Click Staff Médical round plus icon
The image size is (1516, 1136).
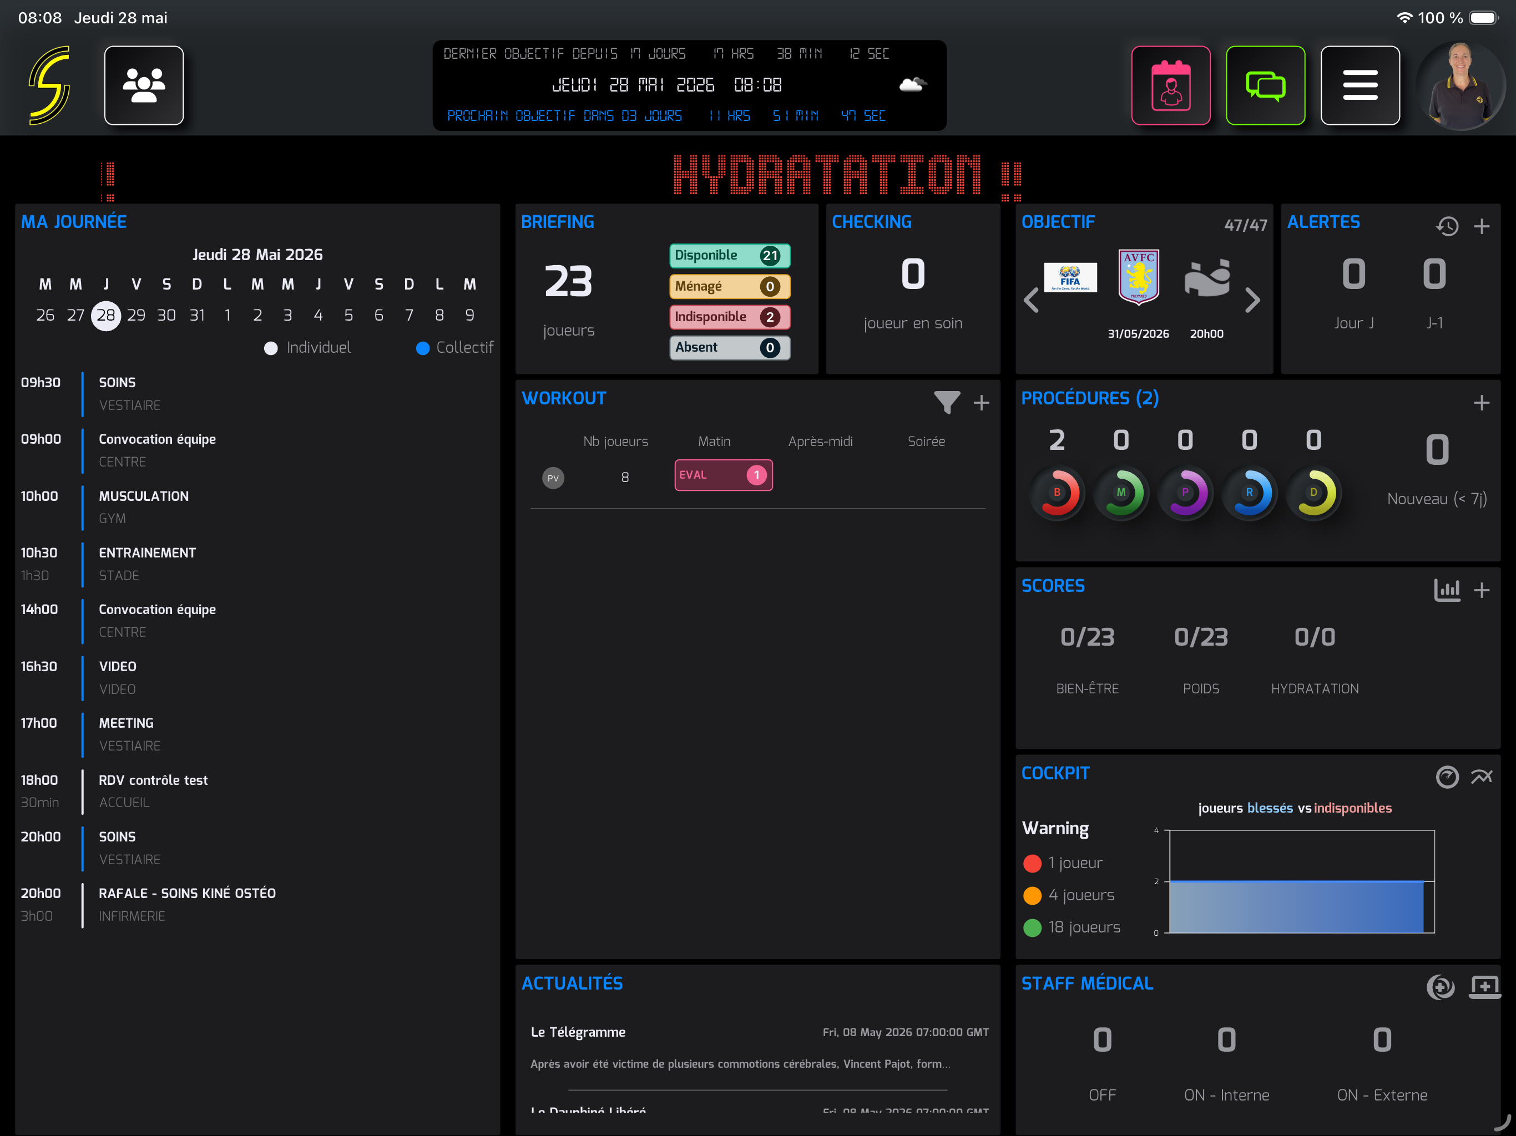click(x=1440, y=987)
